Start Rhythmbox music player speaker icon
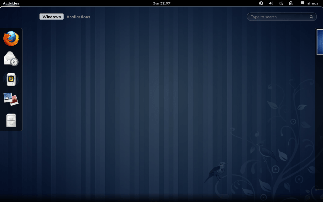 11,79
